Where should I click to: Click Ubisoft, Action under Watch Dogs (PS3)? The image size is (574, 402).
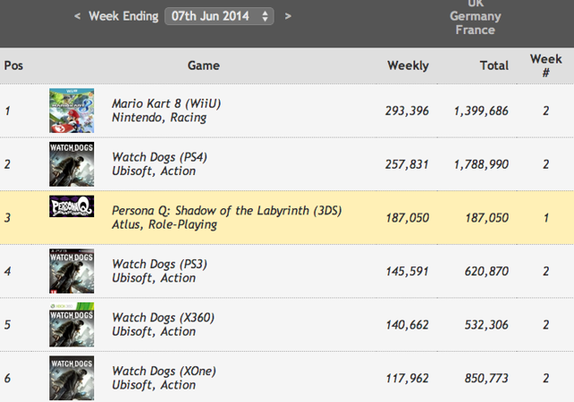(153, 278)
